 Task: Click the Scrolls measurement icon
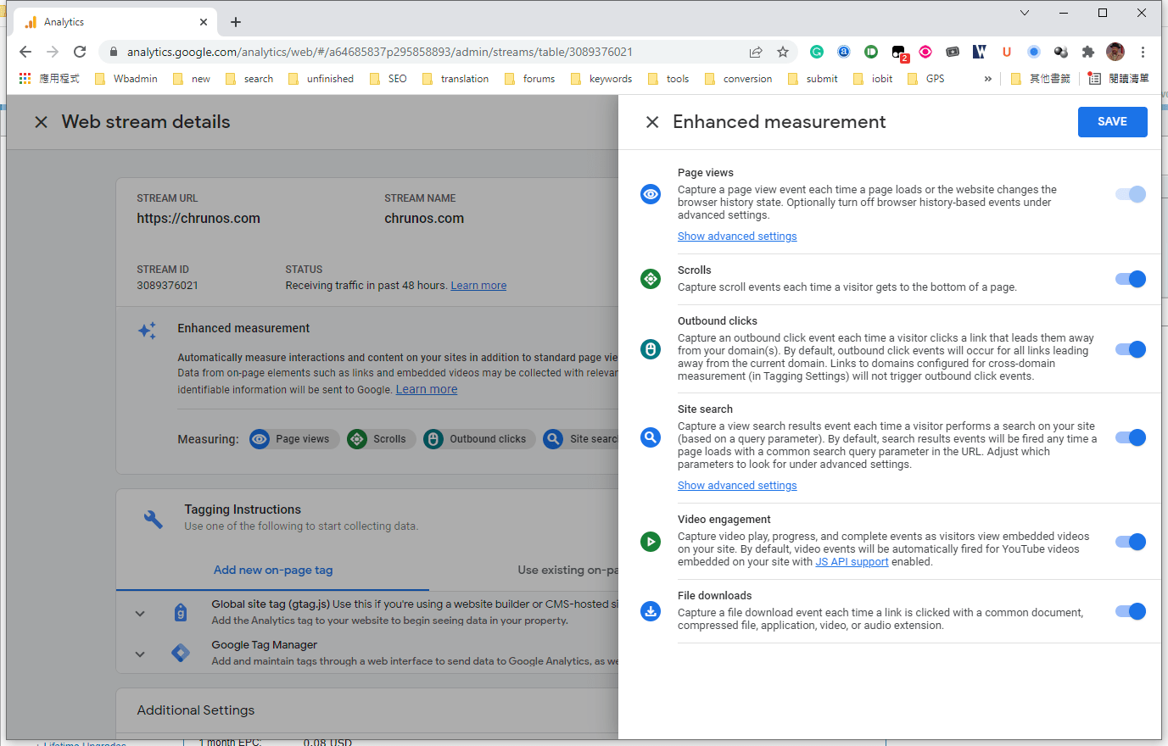651,278
